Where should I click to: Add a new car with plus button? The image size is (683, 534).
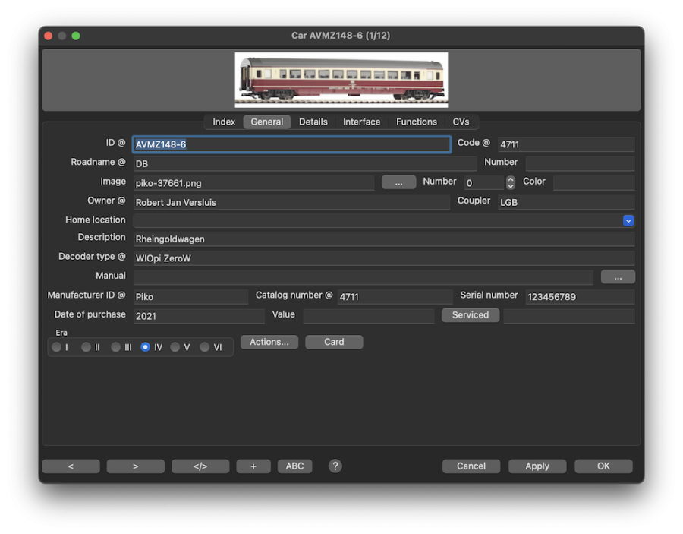click(253, 466)
